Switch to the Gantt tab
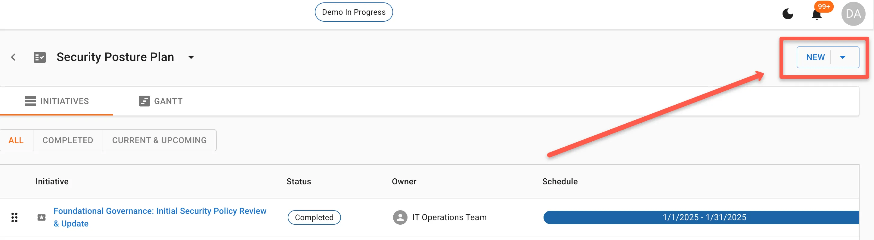 tap(161, 101)
